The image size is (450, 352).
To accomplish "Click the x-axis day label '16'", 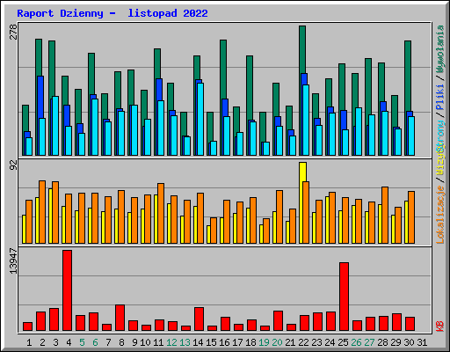I will point(224,342).
